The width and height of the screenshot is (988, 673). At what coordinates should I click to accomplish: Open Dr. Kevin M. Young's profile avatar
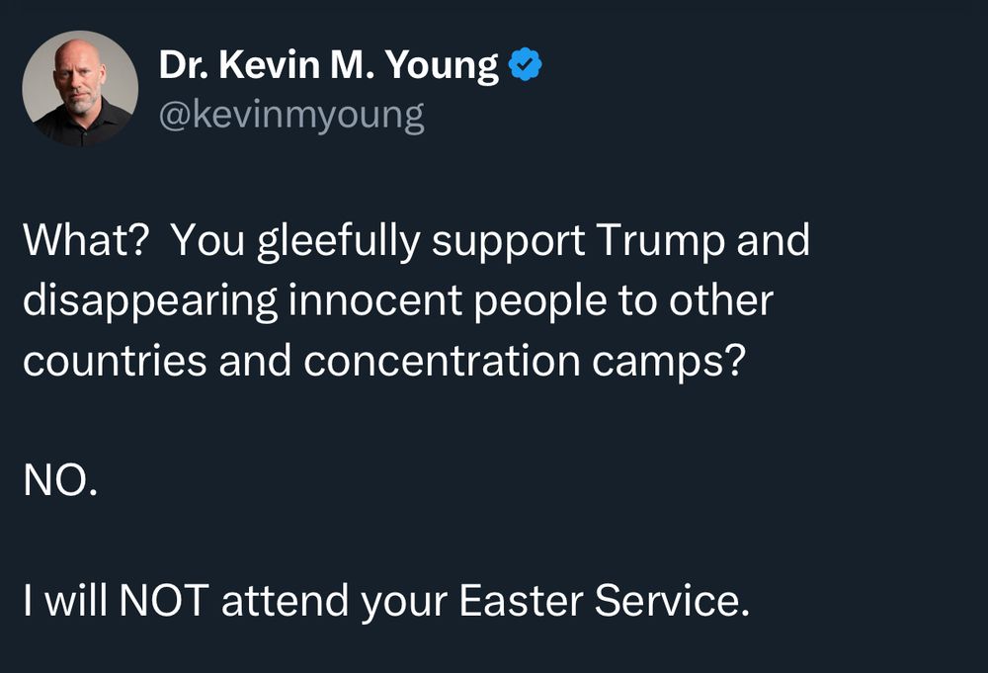[80, 88]
